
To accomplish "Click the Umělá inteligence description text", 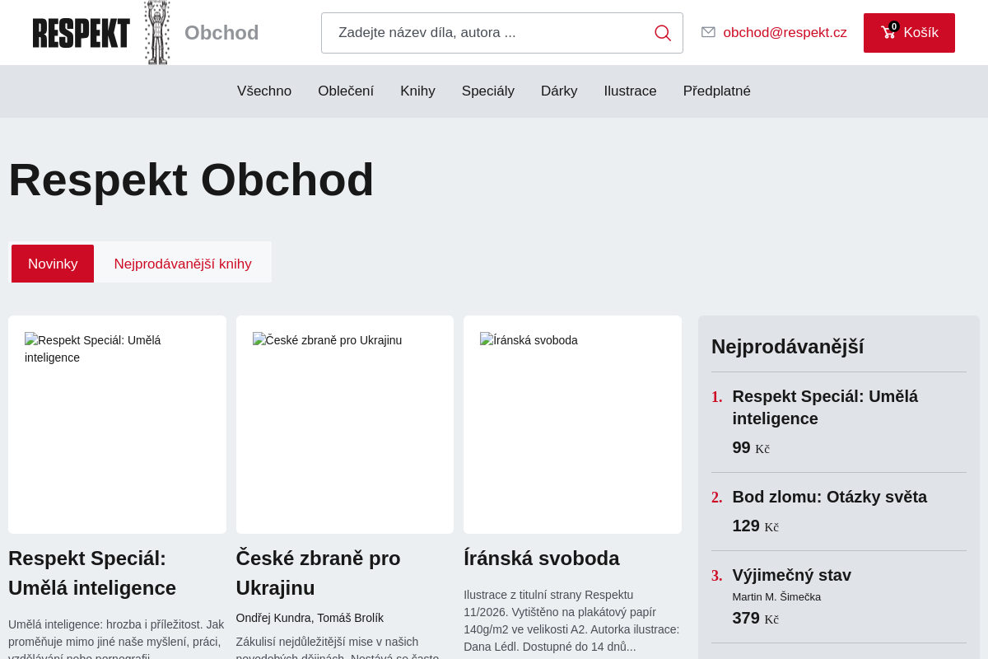I will tap(117, 638).
